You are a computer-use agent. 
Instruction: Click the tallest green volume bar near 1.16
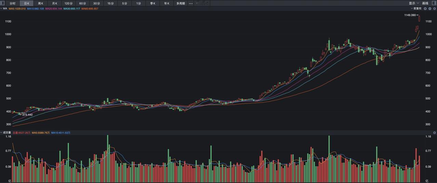[108, 158]
